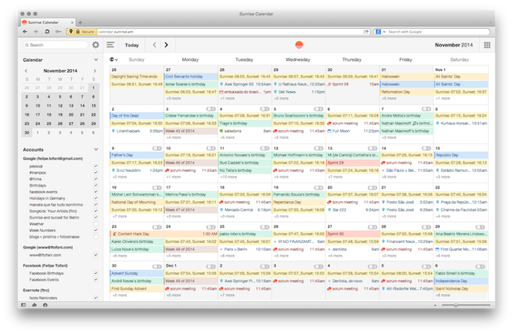Open a new browser tab with the plus icon
This screenshot has height=334, width=513.
80,22
